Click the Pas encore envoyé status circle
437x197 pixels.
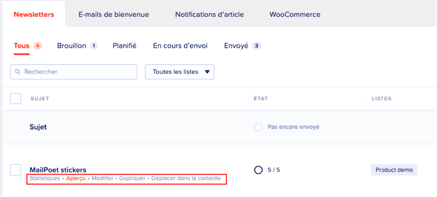click(x=258, y=127)
